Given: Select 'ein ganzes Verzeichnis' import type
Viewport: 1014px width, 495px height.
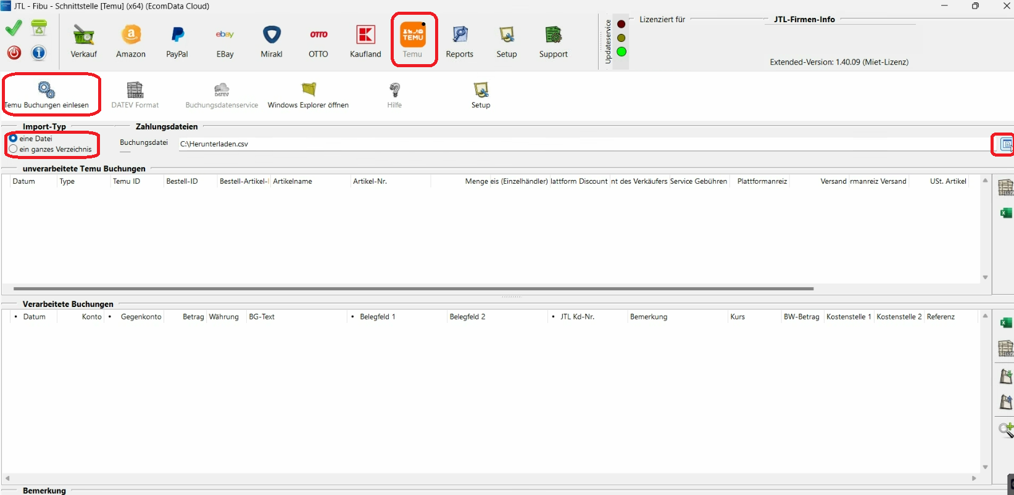Looking at the screenshot, I should (13, 149).
